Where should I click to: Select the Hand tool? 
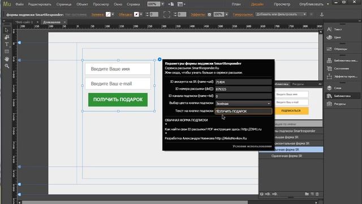7,59
